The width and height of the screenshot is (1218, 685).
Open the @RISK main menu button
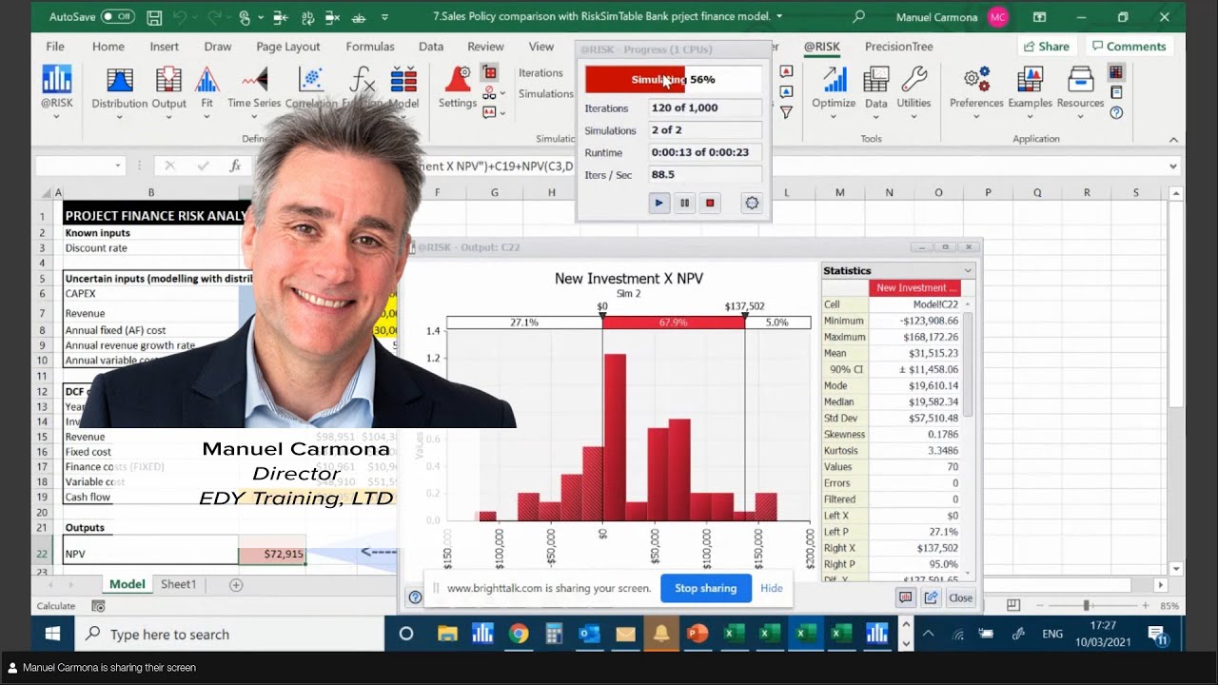coord(56,89)
